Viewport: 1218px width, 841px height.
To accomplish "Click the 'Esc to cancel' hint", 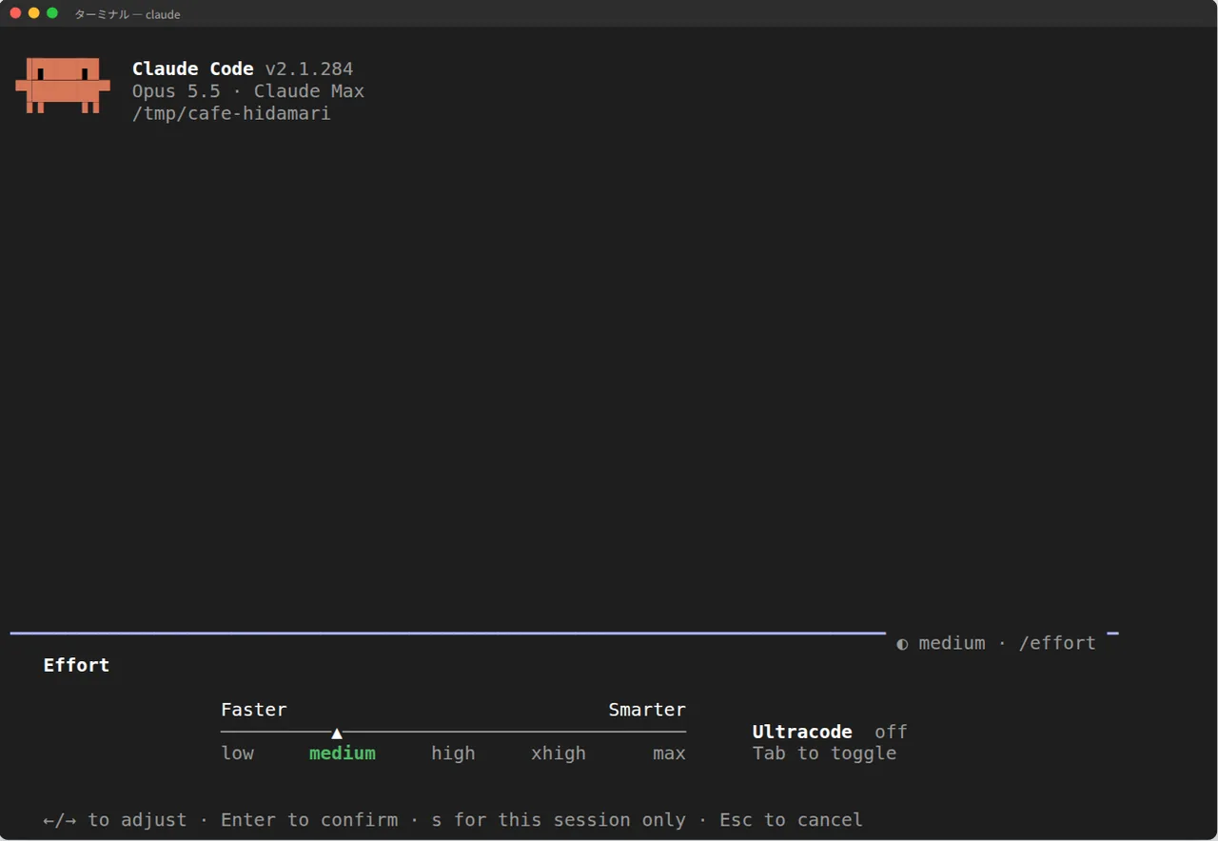I will 791,820.
